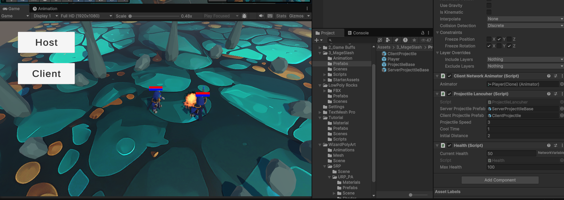Disable the Client Network Animator component checkbox
The width and height of the screenshot is (564, 200).
click(449, 76)
